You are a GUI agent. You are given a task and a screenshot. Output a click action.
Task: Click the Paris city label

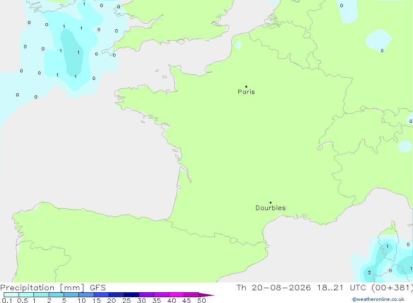pyautogui.click(x=246, y=92)
